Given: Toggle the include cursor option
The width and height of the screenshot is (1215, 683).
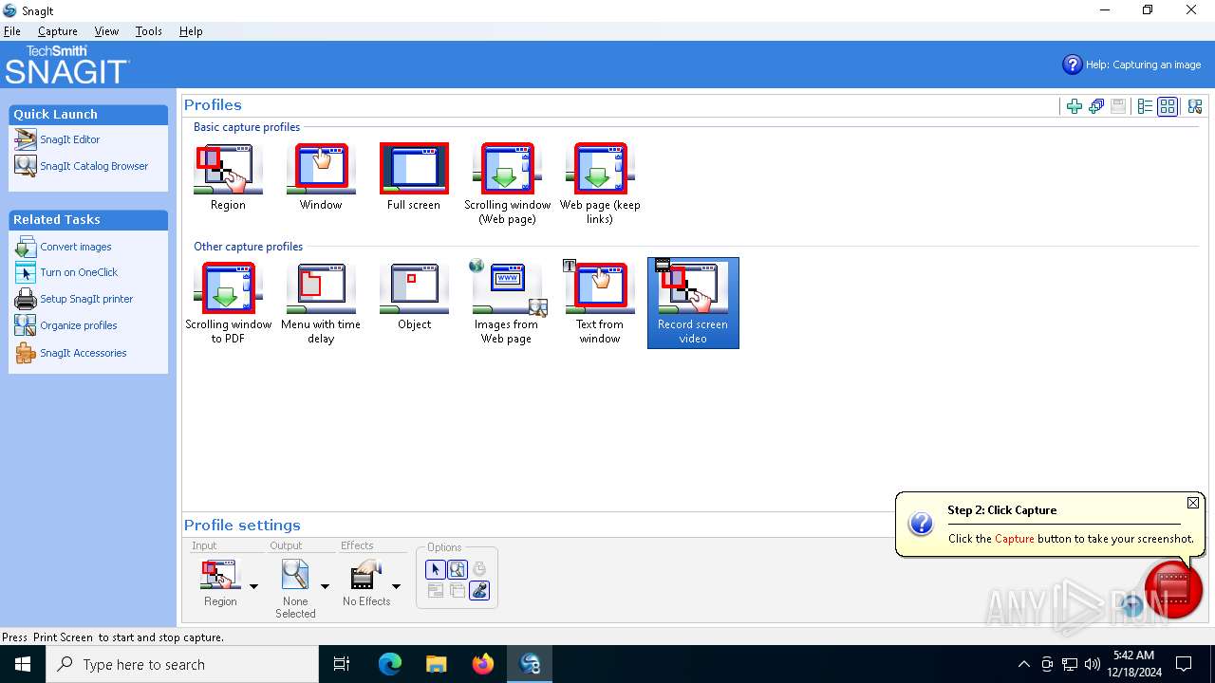Looking at the screenshot, I should point(436,569).
